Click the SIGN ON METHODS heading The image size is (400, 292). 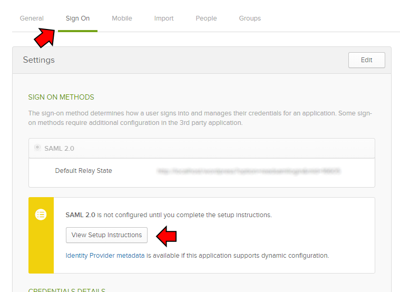tap(61, 98)
